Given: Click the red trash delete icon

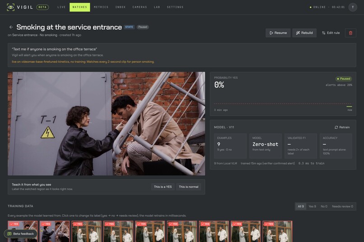Looking at the screenshot, I should point(350,33).
